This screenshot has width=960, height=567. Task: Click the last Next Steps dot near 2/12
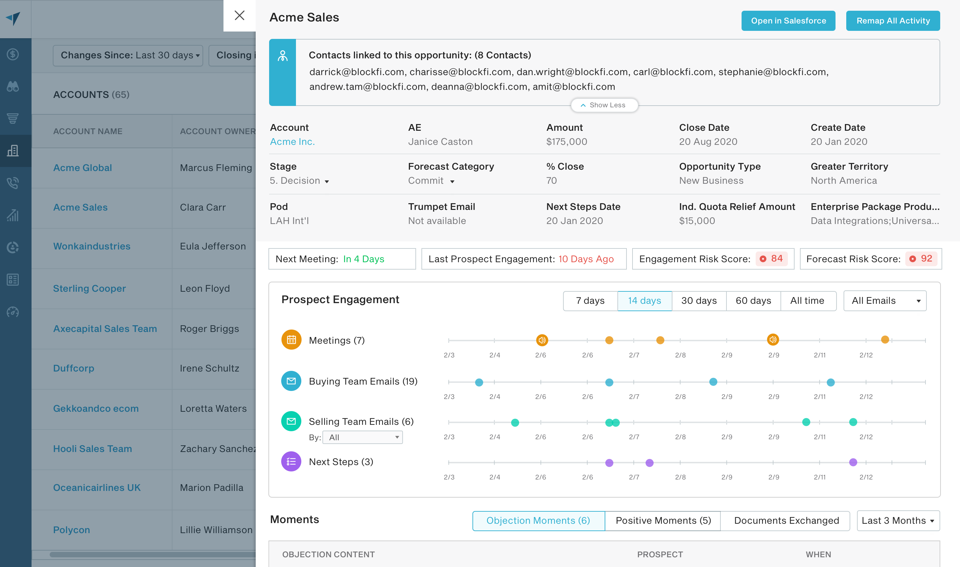[x=853, y=462]
